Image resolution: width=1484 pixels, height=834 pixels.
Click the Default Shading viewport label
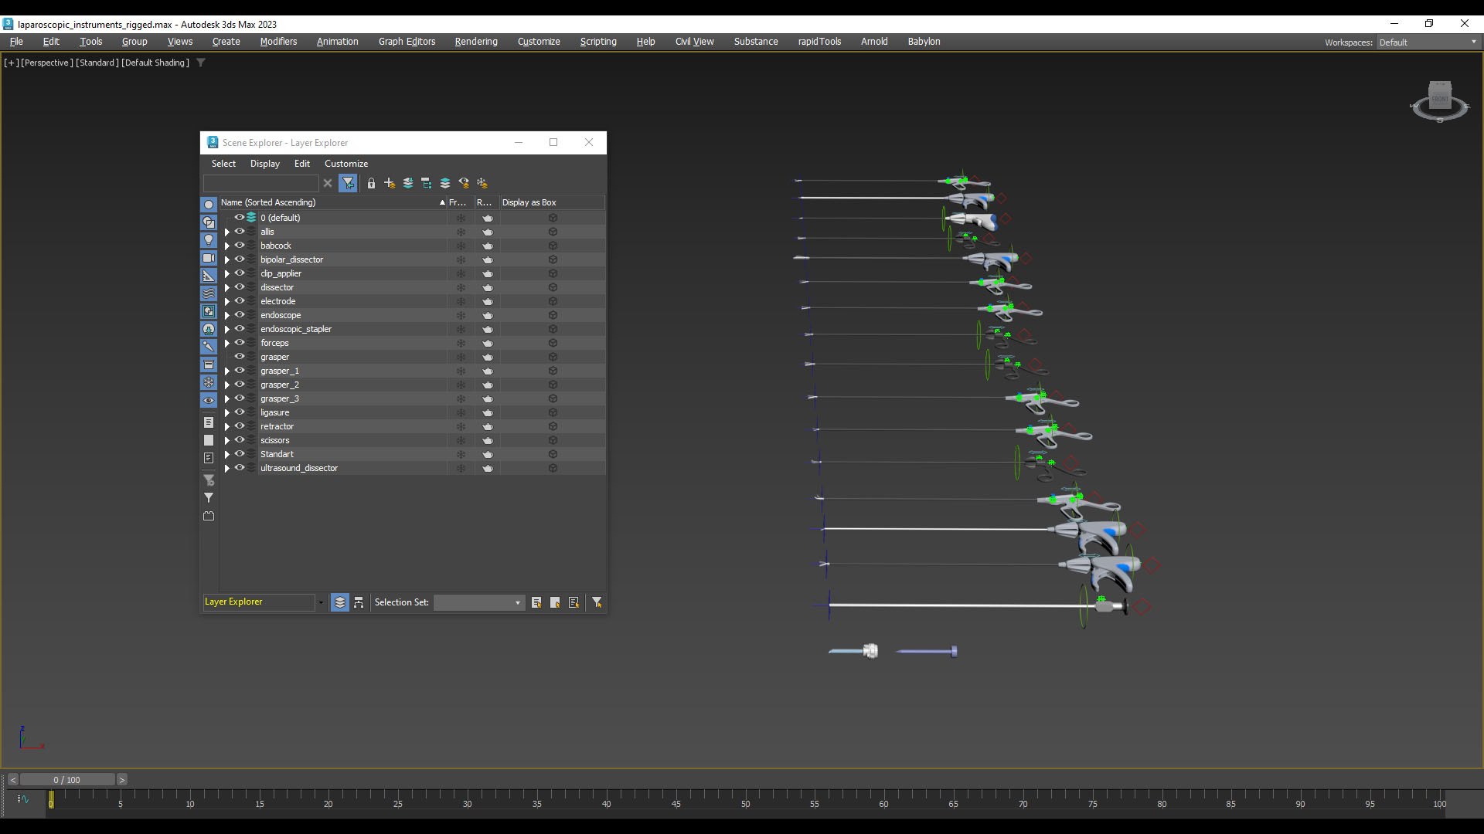point(155,63)
